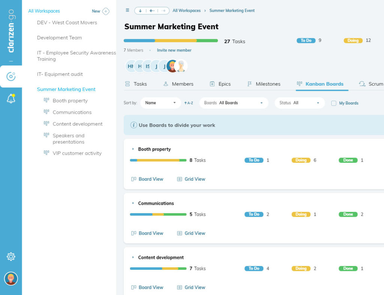Click Invite new member
Screen dimensions: 384x295
(x=174, y=50)
